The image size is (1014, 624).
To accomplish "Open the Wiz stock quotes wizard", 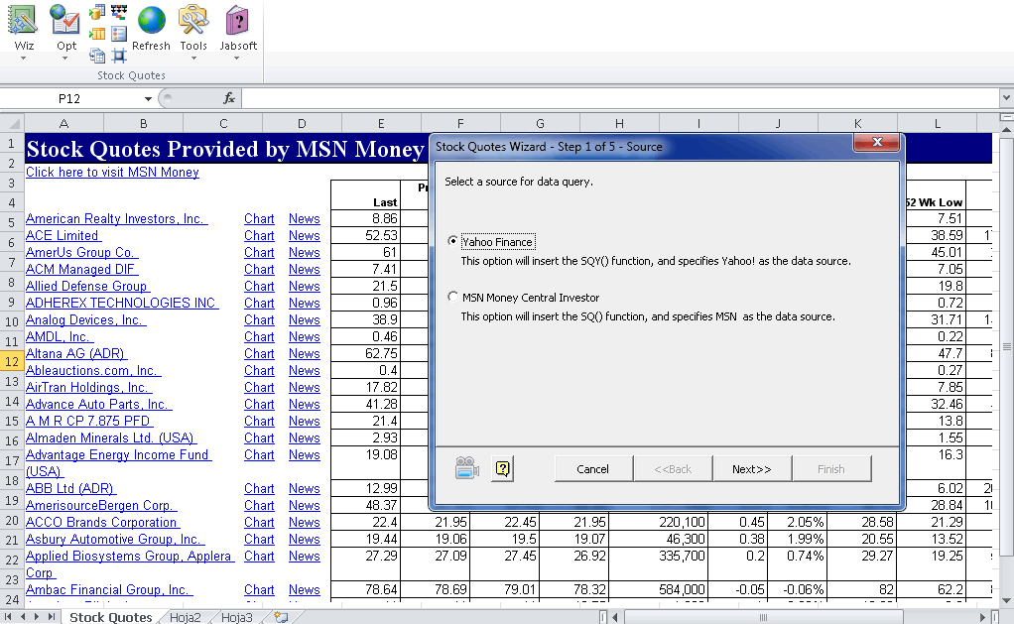I will coord(24,20).
